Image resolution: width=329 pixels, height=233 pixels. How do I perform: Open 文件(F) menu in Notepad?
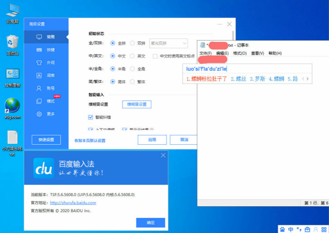[205, 54]
